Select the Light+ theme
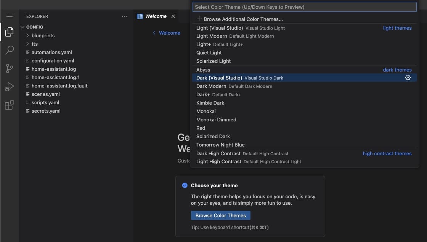The width and height of the screenshot is (427, 242). click(305, 44)
